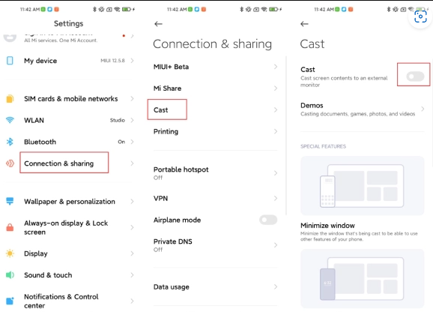Select the WLAN wifi icon
The height and width of the screenshot is (312, 433).
10,120
